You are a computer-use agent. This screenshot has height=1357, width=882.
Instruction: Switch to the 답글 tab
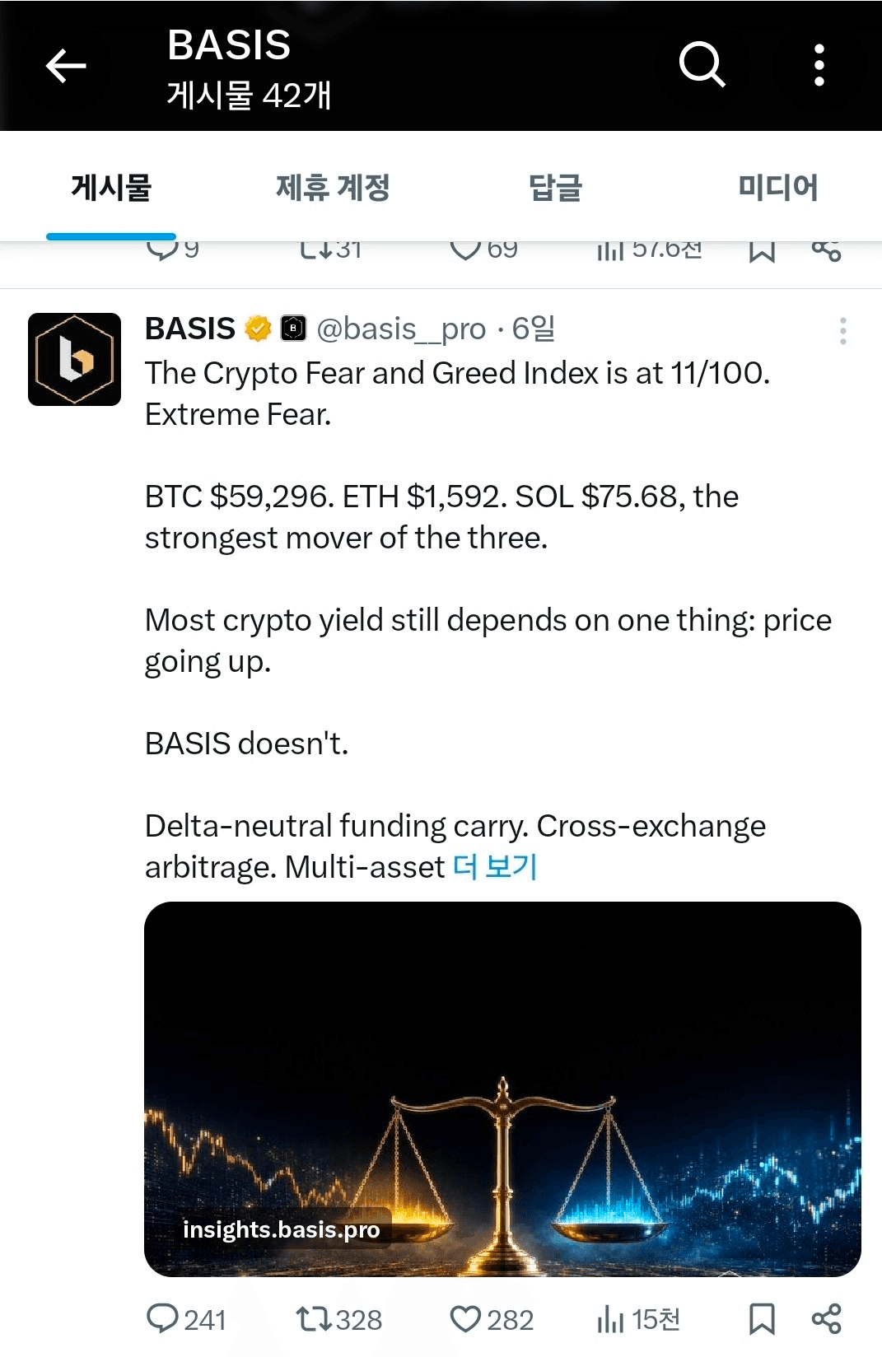point(555,188)
